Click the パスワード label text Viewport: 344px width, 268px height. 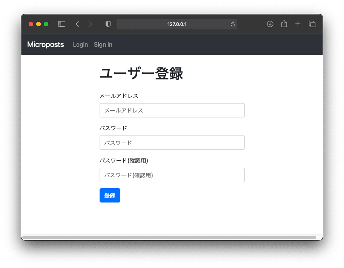(x=113, y=128)
